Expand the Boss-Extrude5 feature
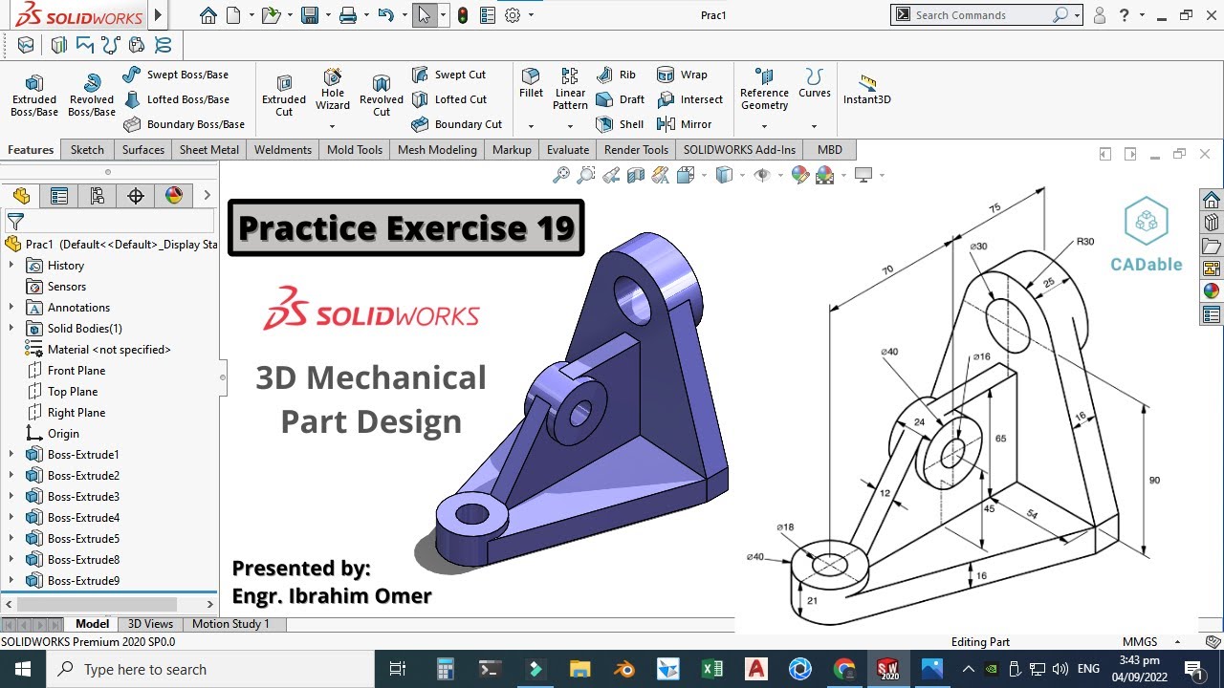The height and width of the screenshot is (688, 1224). 11,539
